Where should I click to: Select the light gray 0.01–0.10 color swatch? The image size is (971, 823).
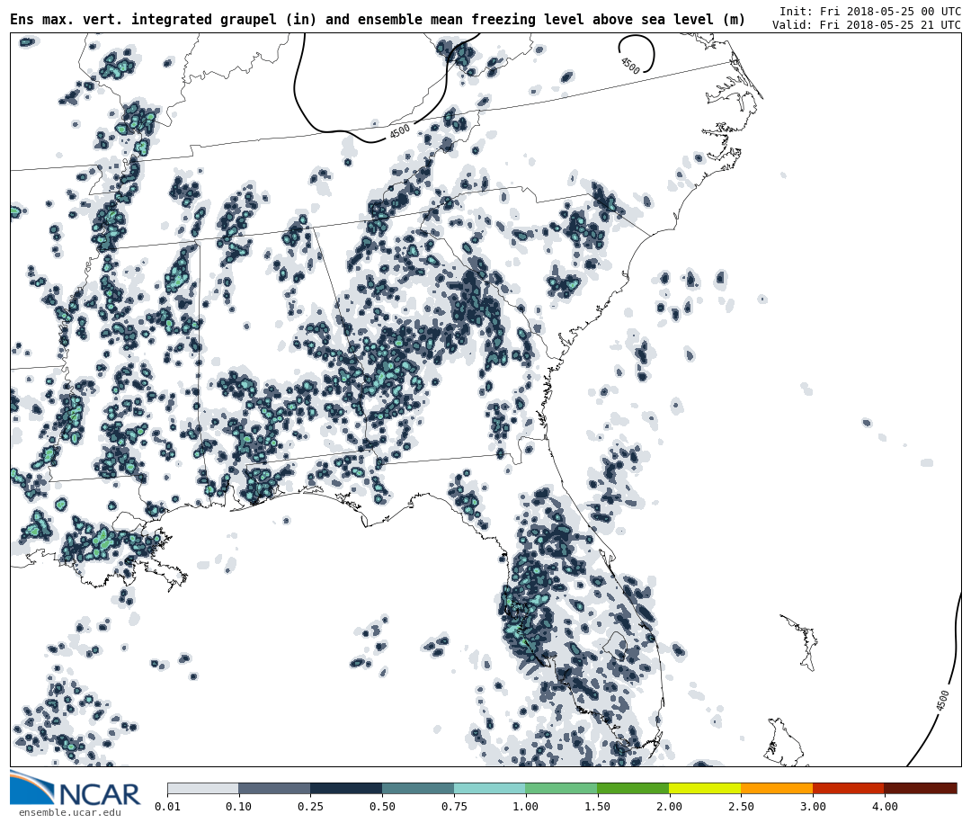(203, 788)
